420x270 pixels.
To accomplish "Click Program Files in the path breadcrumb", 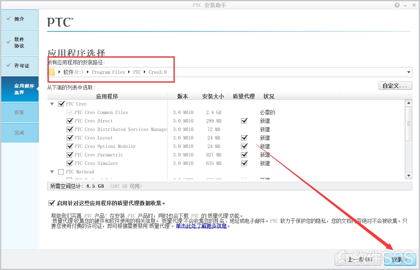I will (109, 72).
